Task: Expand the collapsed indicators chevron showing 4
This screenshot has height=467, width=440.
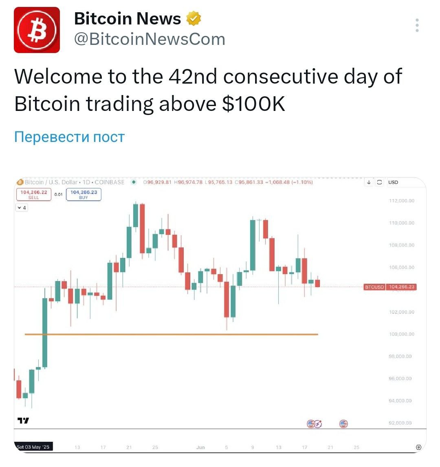Action: [22, 208]
